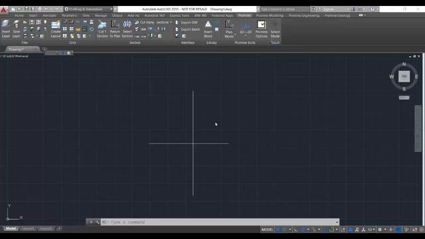This screenshot has width=425, height=239.
Task: Toggle object snap in status bar
Action: point(331,230)
